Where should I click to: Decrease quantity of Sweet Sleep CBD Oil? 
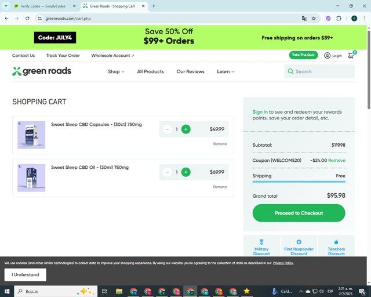[168, 172]
